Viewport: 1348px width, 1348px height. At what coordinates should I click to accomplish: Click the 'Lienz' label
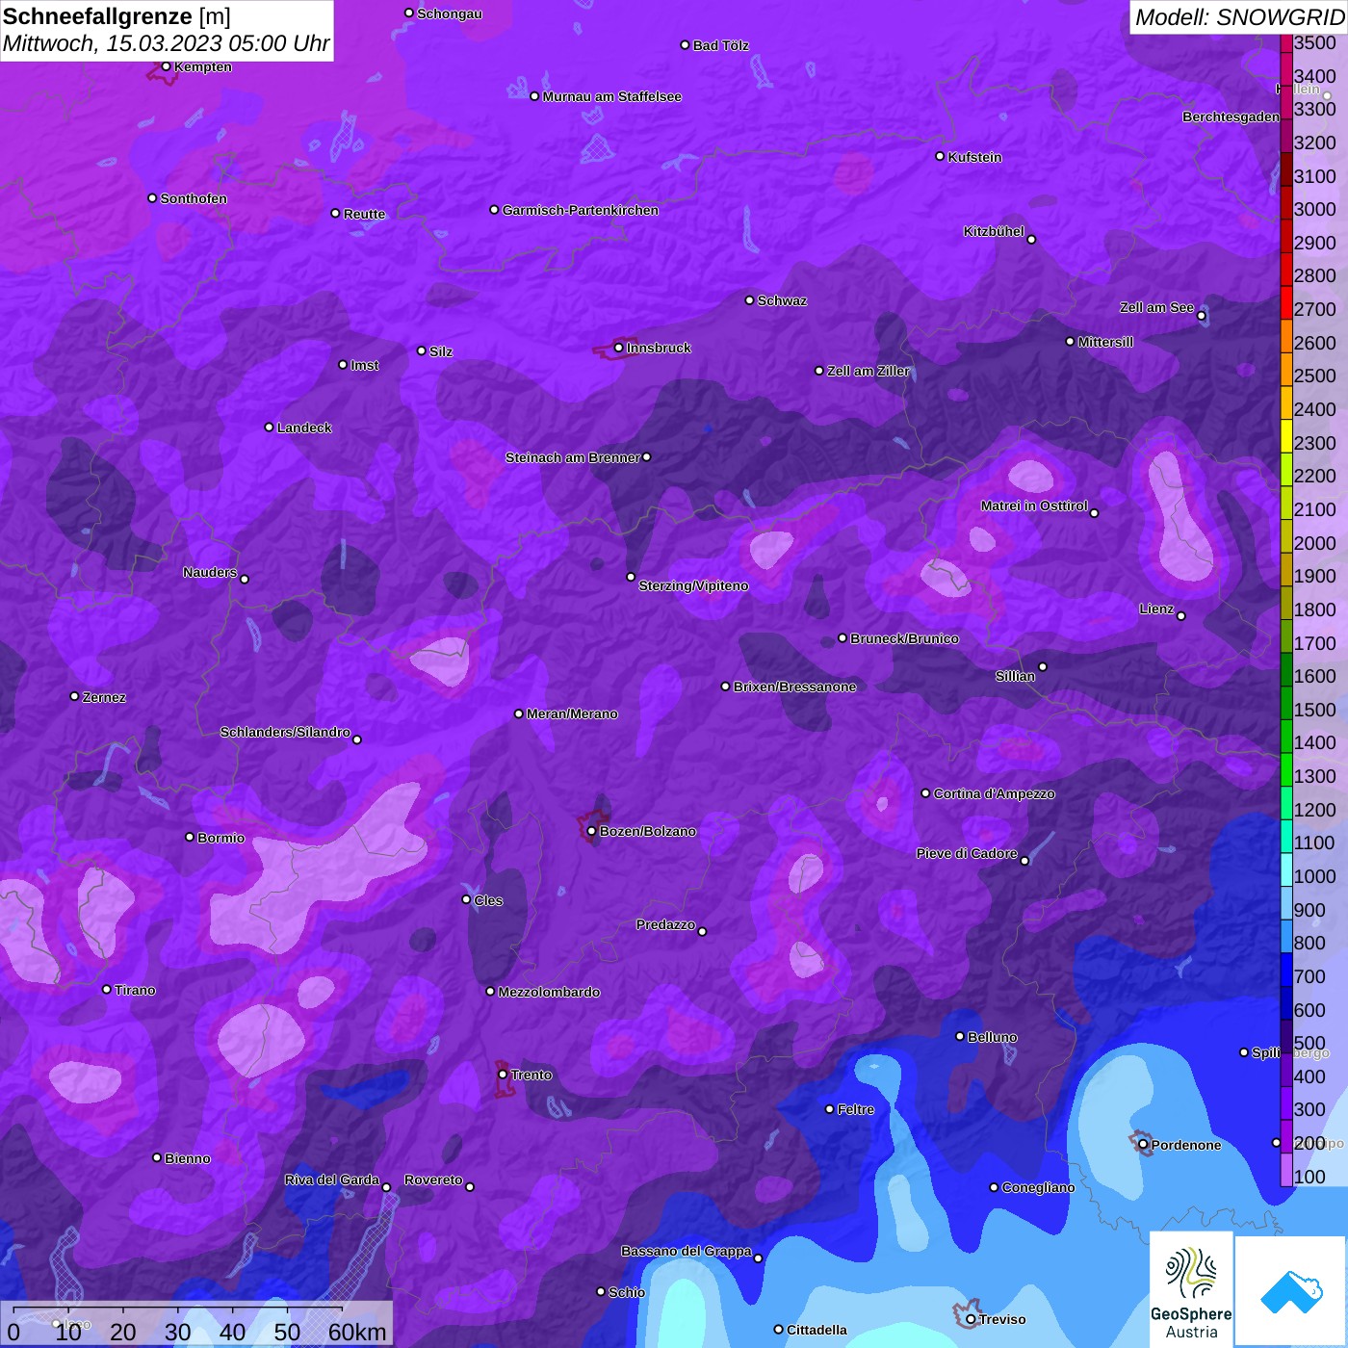point(1156,609)
